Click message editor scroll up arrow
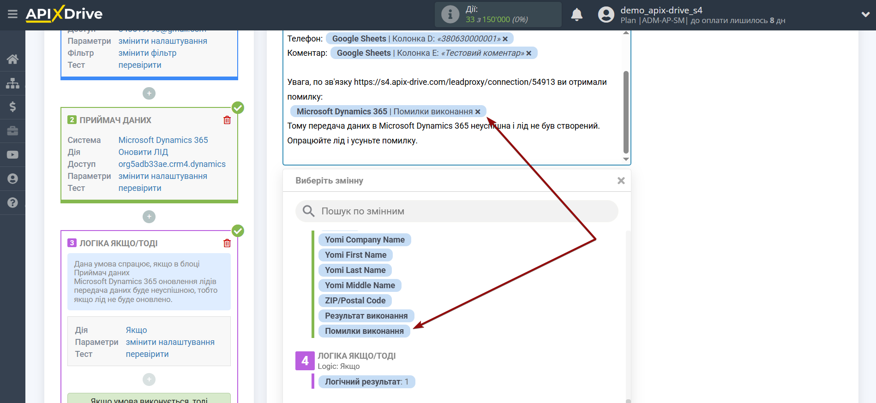 click(626, 33)
